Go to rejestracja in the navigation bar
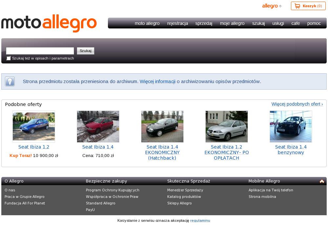 click(177, 23)
